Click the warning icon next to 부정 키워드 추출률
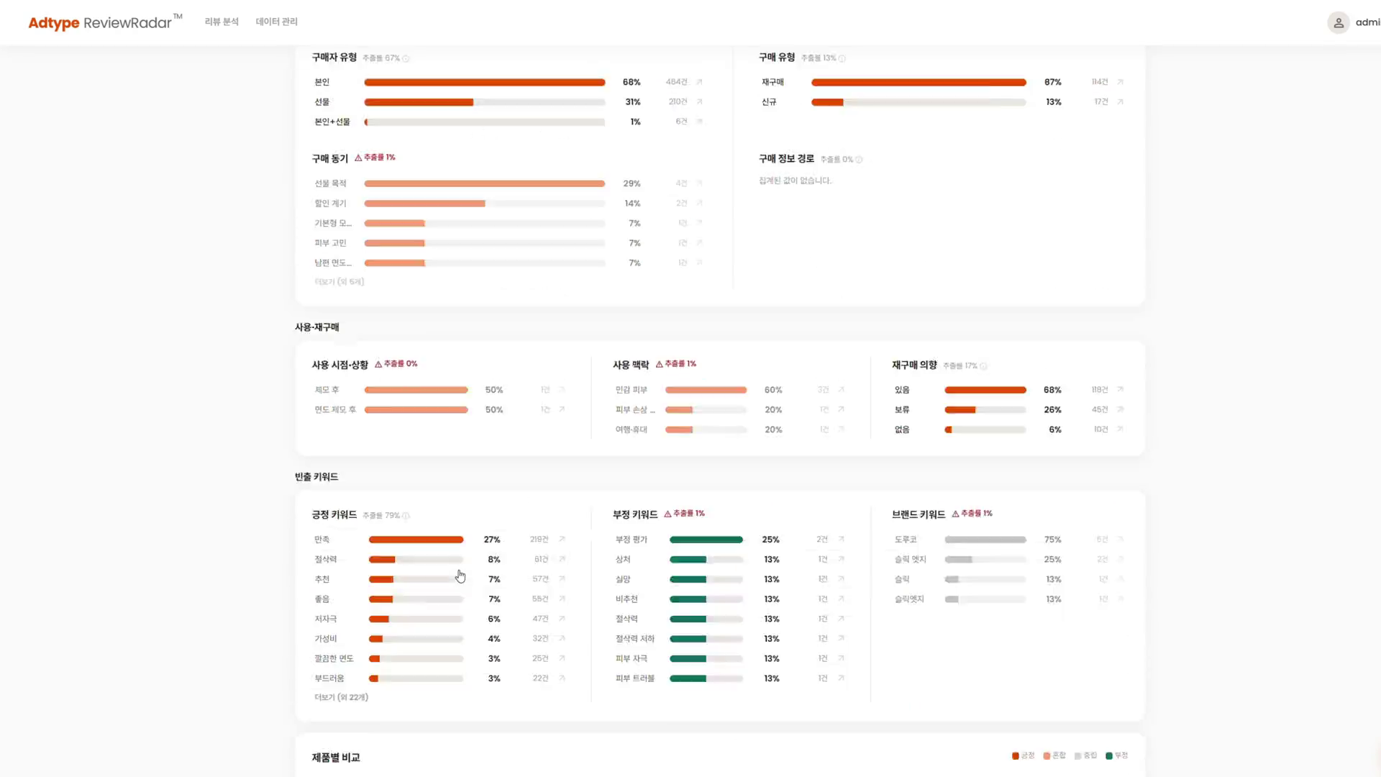This screenshot has width=1381, height=777. click(x=667, y=514)
